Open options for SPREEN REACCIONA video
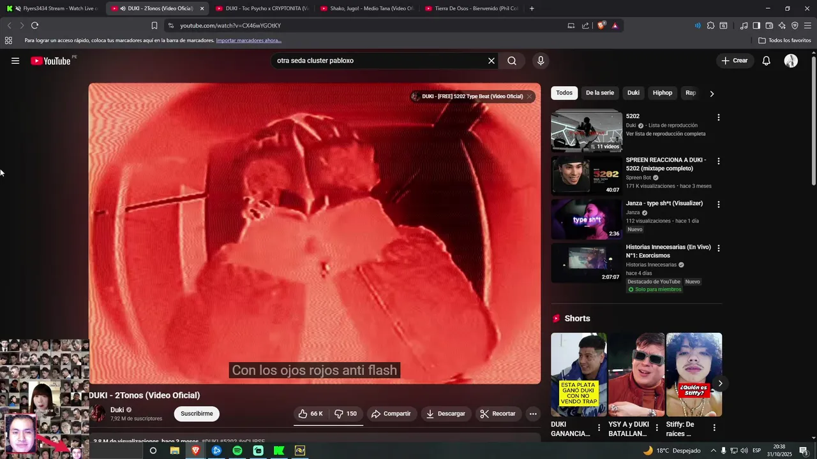The width and height of the screenshot is (817, 459). [718, 161]
